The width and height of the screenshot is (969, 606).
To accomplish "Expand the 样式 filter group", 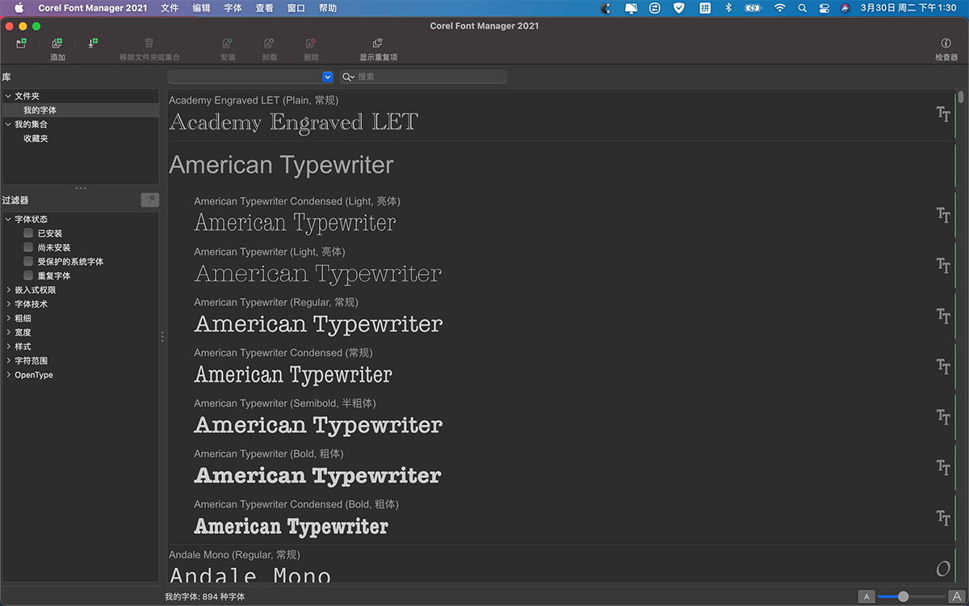I will [8, 346].
